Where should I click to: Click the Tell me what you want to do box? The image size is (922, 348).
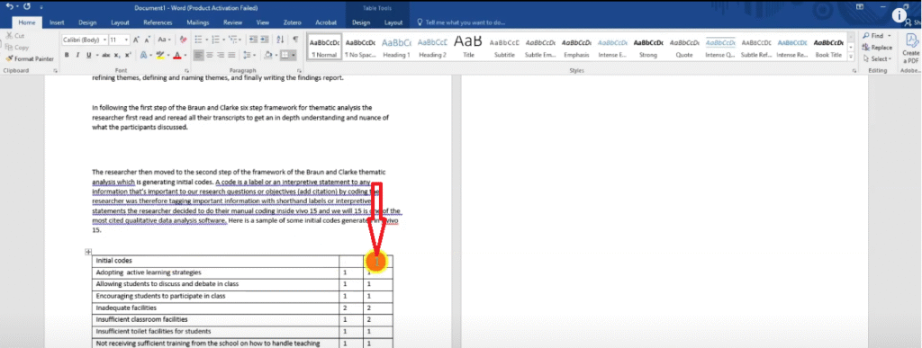pos(461,22)
